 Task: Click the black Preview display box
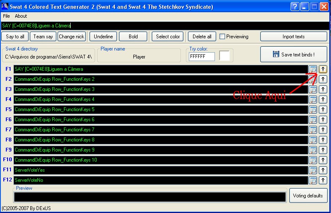(x=150, y=197)
